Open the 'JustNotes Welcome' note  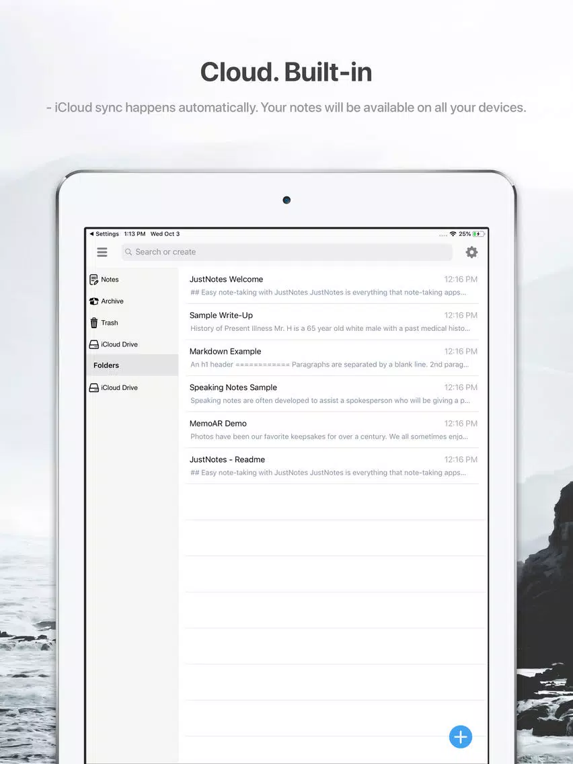point(332,286)
